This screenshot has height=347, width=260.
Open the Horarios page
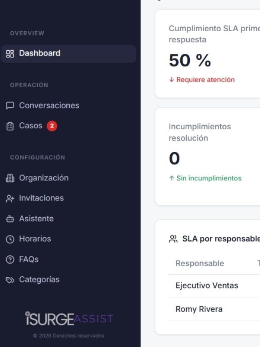(x=35, y=239)
